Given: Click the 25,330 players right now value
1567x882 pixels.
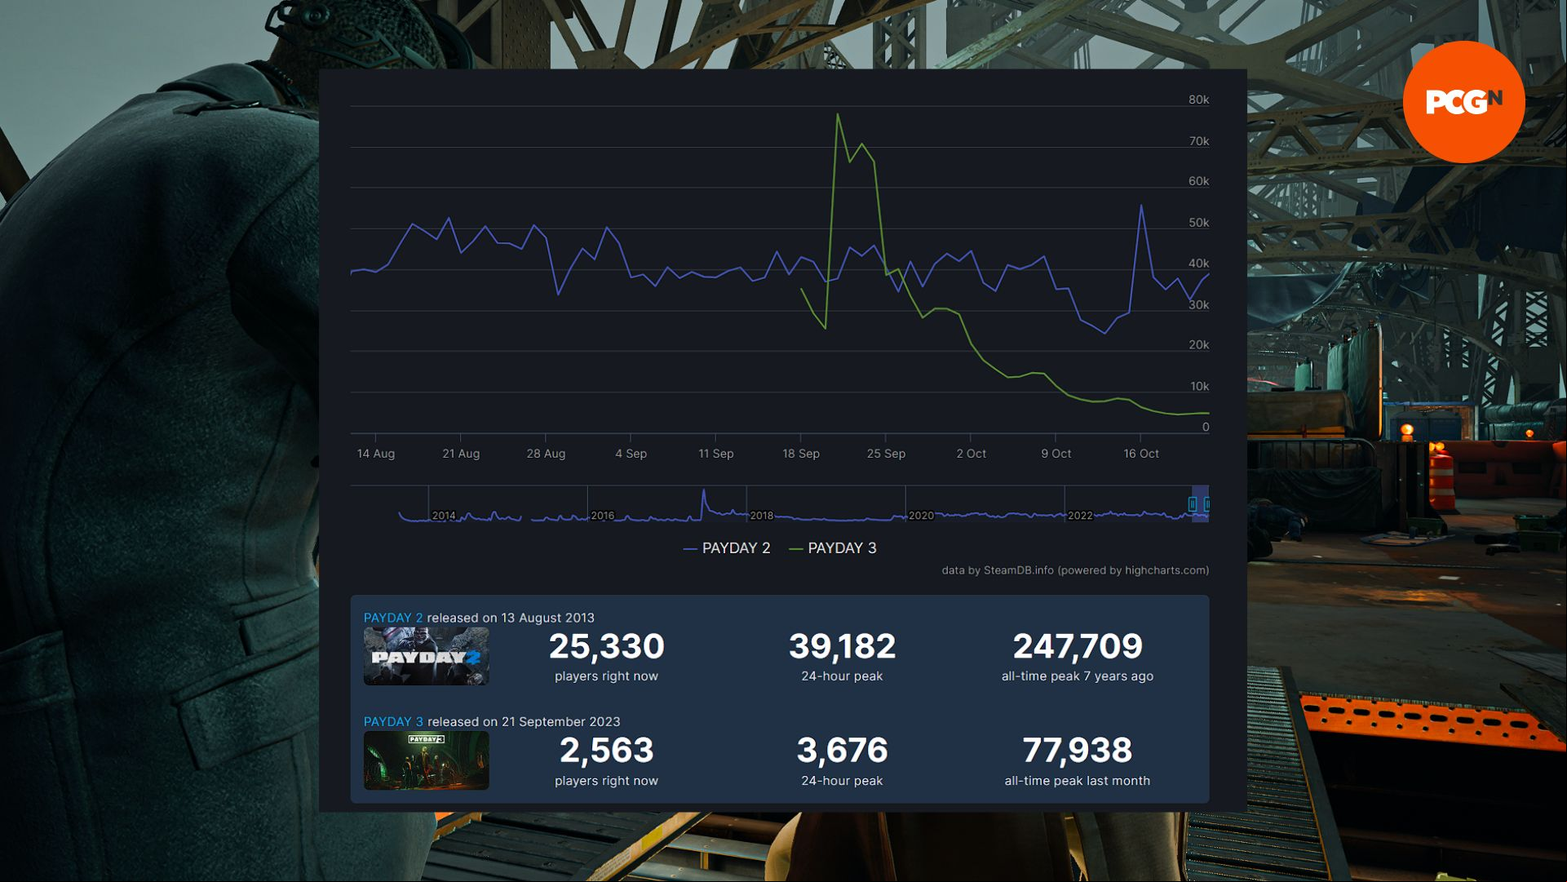Looking at the screenshot, I should (606, 646).
